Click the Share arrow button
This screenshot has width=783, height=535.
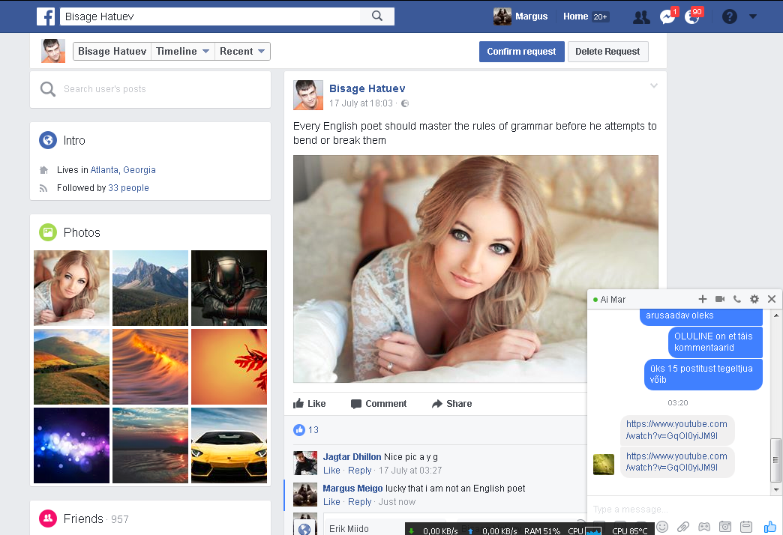[452, 403]
